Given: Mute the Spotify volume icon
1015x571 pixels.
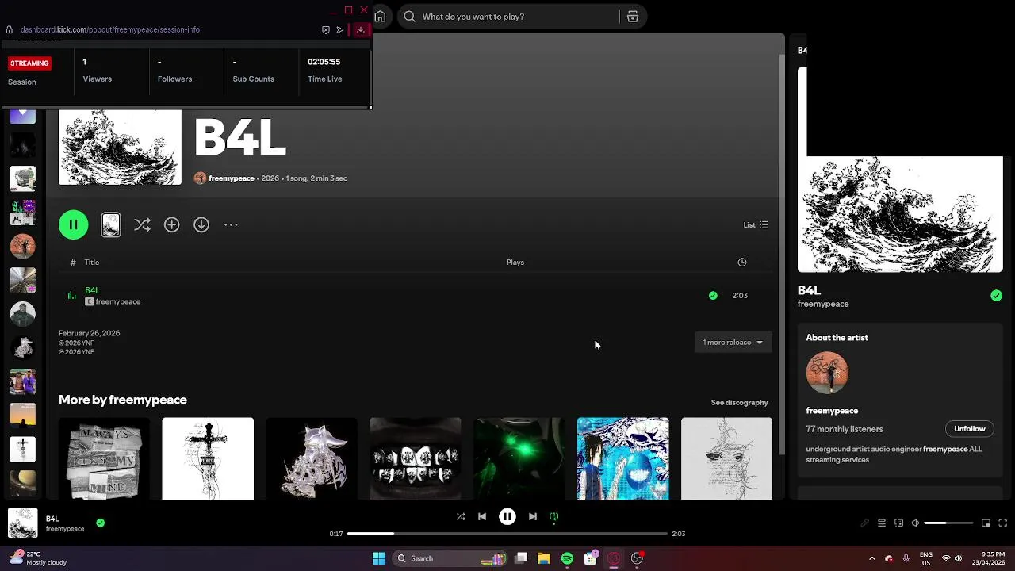Looking at the screenshot, I should pyautogui.click(x=915, y=523).
